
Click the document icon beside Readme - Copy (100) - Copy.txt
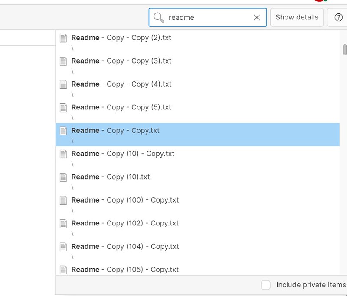pyautogui.click(x=62, y=200)
